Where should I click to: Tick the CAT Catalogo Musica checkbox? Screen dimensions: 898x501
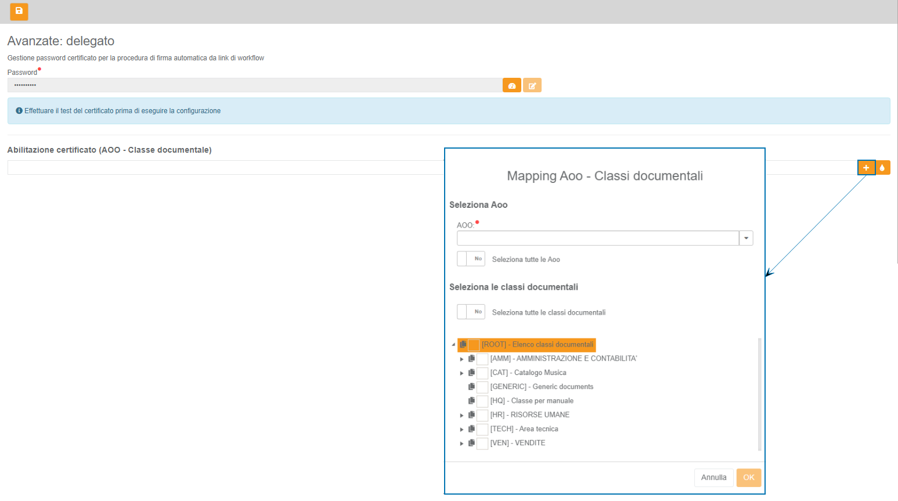[482, 373]
